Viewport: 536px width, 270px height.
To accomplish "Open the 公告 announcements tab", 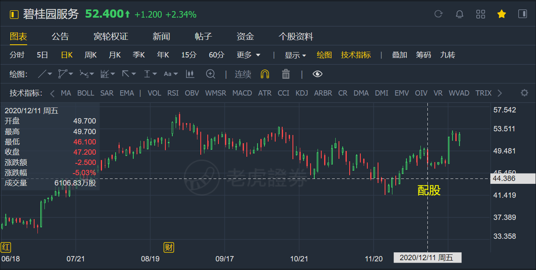I will click(60, 37).
